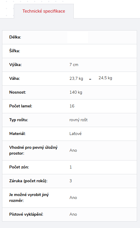This screenshot has height=228, width=140.
Task: Open the Technické specifikace tab
Action: [44, 11]
